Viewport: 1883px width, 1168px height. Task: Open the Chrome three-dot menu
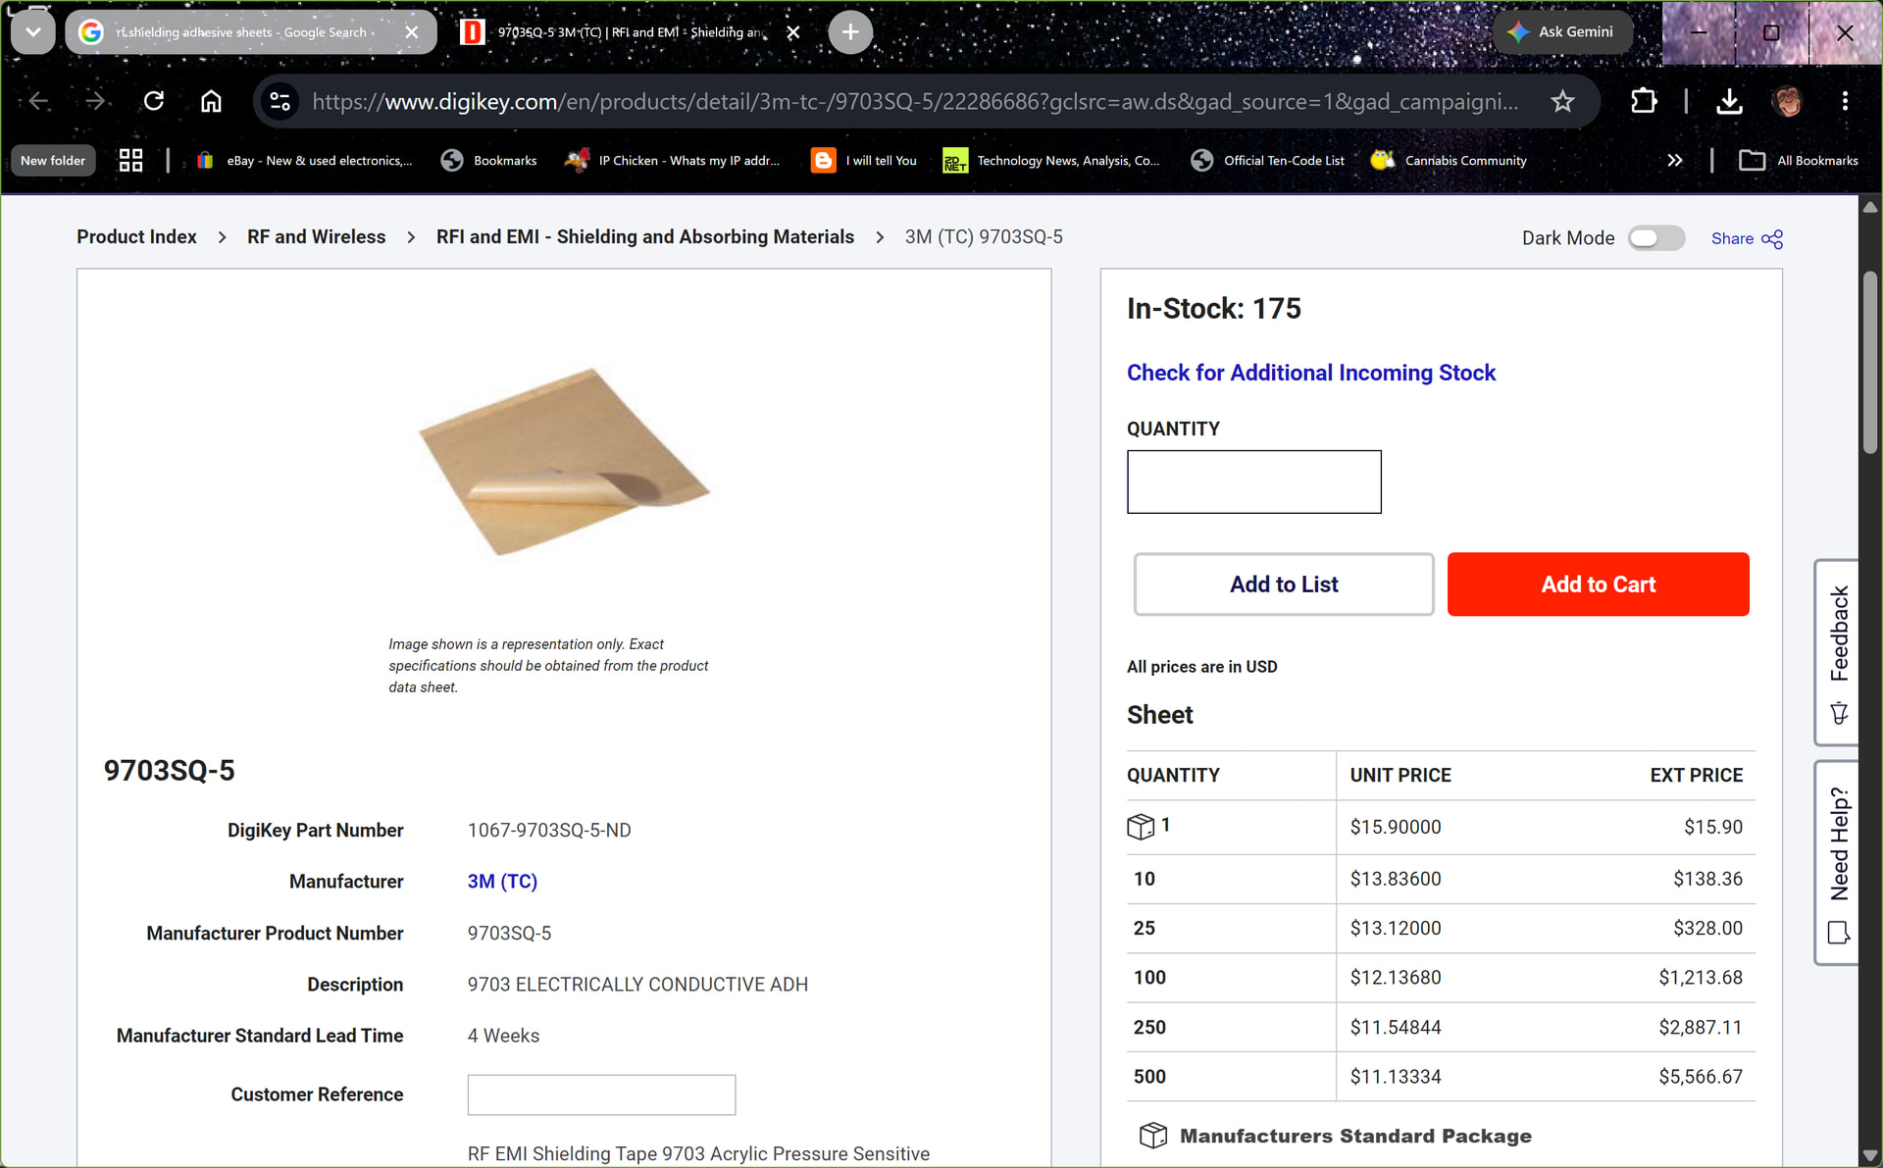(x=1845, y=101)
